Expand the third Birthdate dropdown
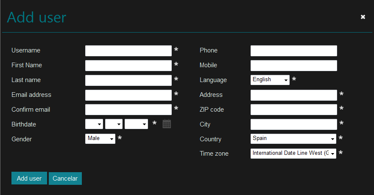 (x=136, y=124)
